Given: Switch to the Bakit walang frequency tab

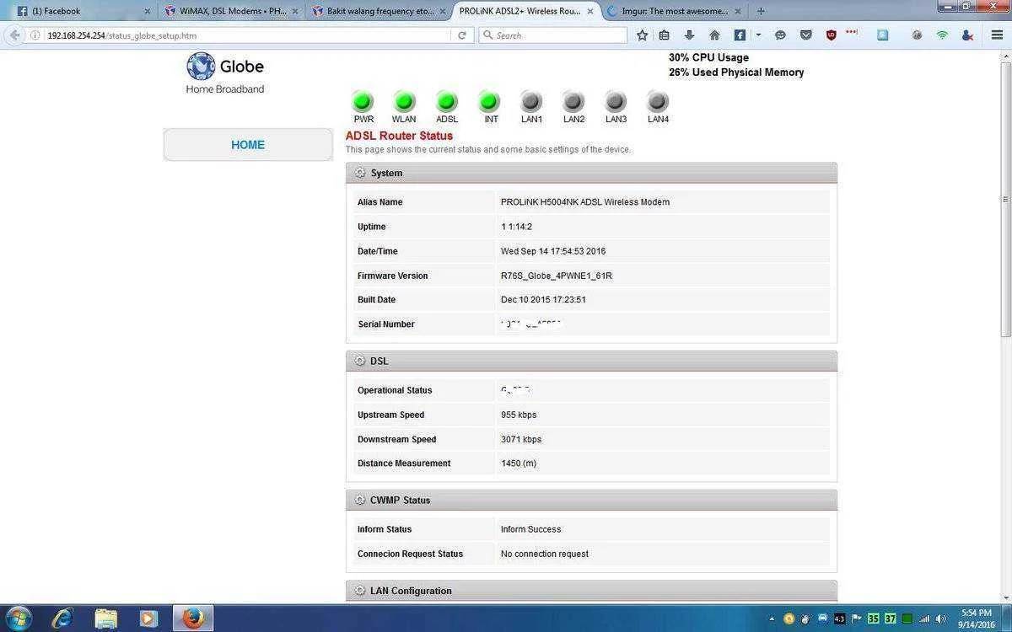Looking at the screenshot, I should (379, 11).
